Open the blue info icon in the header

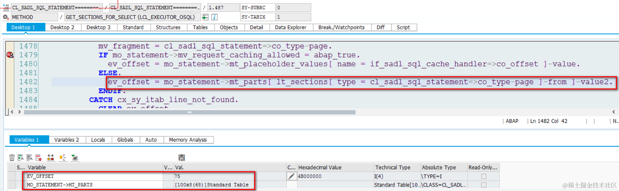point(214,17)
